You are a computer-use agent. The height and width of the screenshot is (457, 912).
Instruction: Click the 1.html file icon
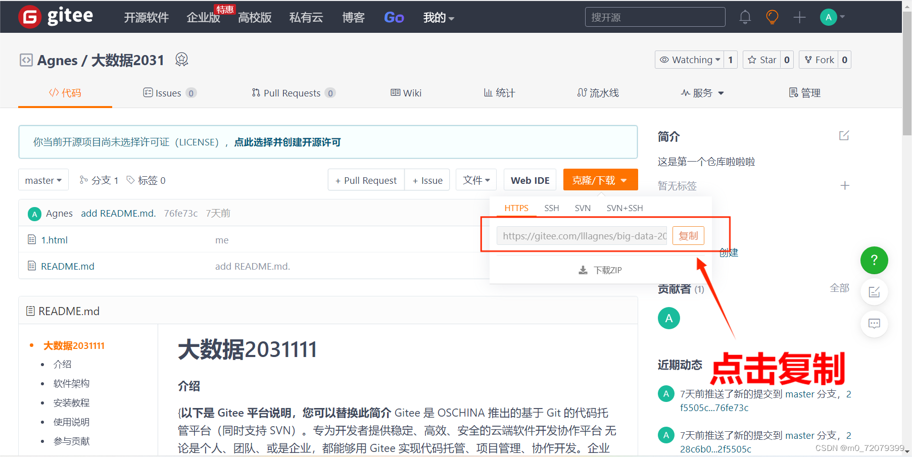pyautogui.click(x=32, y=239)
